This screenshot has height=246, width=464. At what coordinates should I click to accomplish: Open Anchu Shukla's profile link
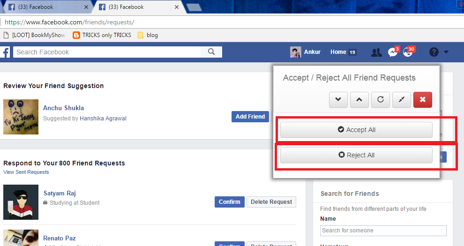[x=64, y=108]
